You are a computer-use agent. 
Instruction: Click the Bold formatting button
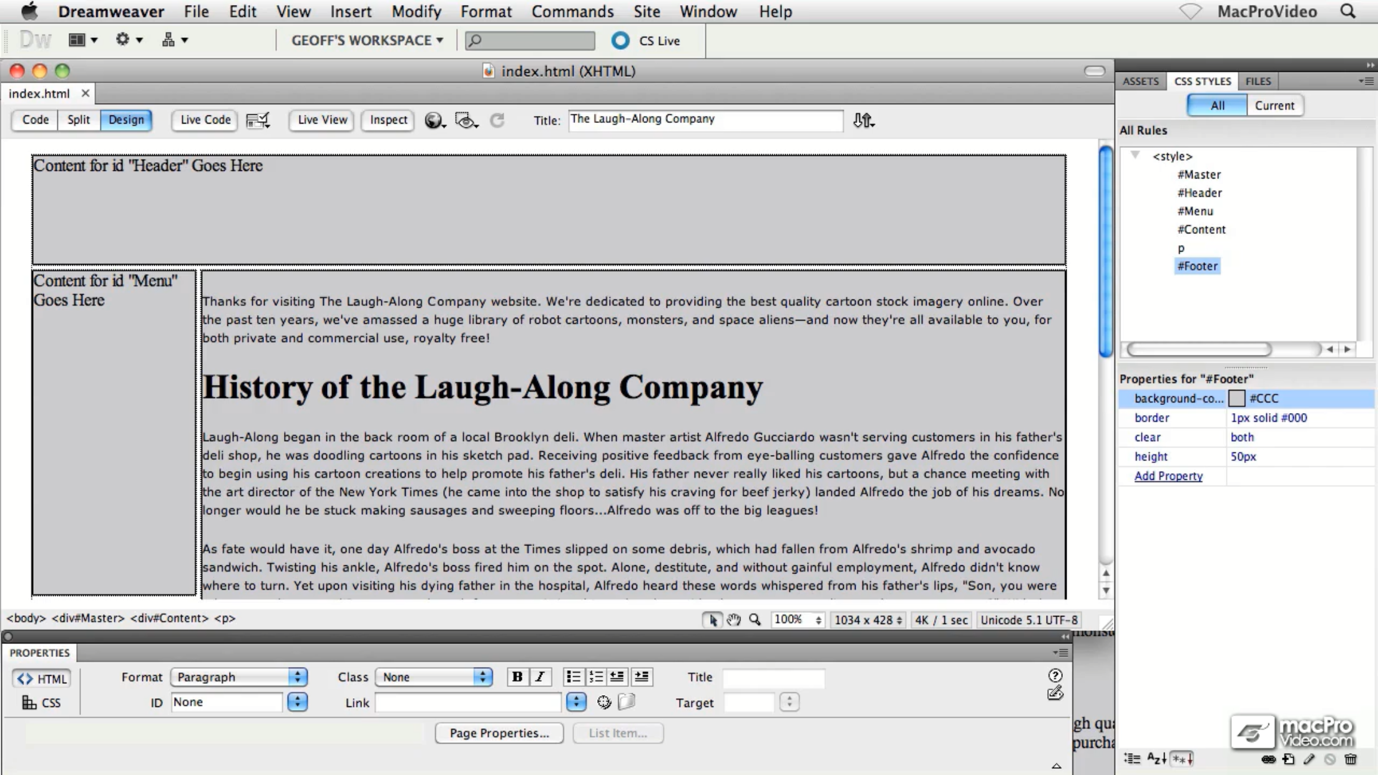point(517,677)
